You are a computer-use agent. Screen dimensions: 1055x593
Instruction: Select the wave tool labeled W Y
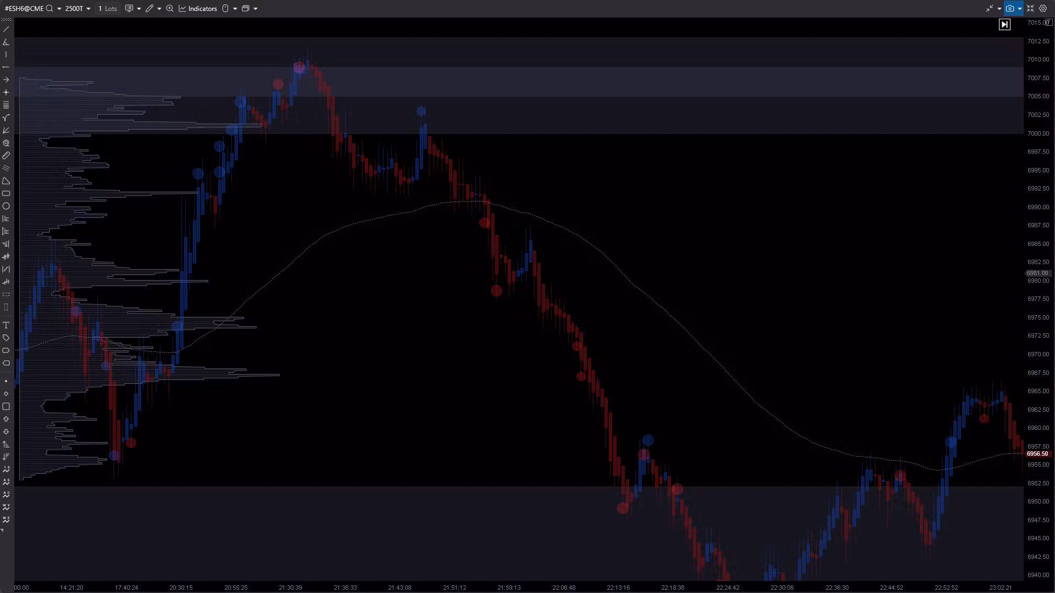[6, 507]
